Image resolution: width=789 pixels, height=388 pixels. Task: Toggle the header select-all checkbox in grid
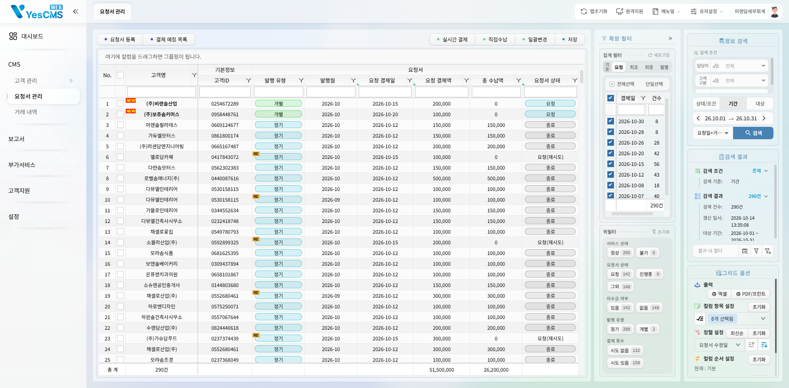(120, 75)
